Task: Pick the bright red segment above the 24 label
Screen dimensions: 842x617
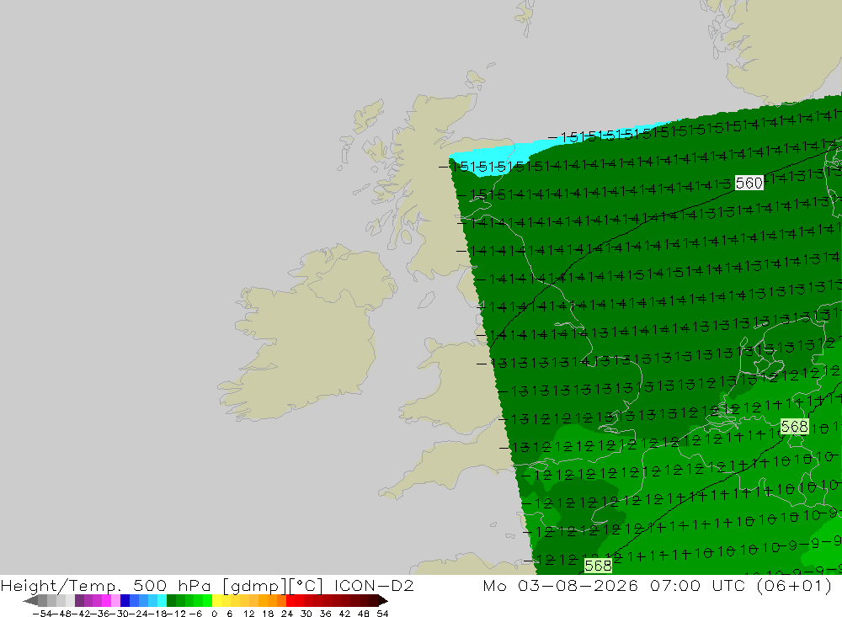Action: 290,600
